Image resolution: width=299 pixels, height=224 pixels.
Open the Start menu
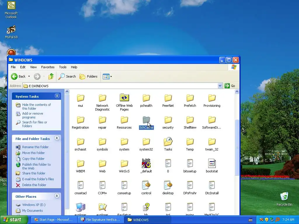(14, 220)
